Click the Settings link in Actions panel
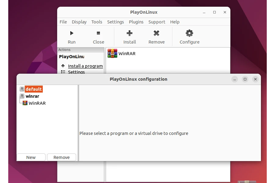The width and height of the screenshot is (275, 183). point(76,72)
